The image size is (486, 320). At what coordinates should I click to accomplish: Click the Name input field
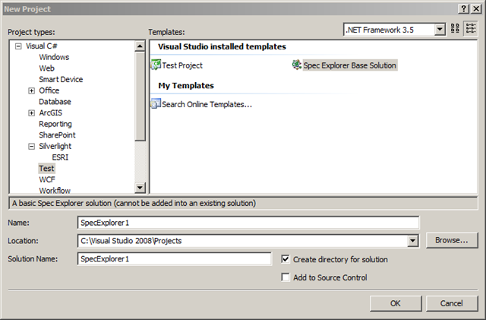(248, 223)
